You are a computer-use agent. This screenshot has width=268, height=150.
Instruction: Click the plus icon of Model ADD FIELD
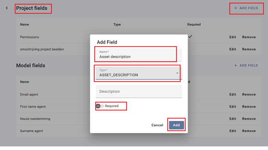(x=235, y=66)
